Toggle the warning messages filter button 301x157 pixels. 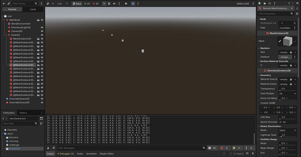(237, 148)
